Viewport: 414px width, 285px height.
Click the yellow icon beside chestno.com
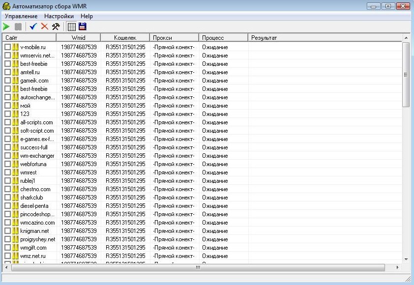pos(15,189)
